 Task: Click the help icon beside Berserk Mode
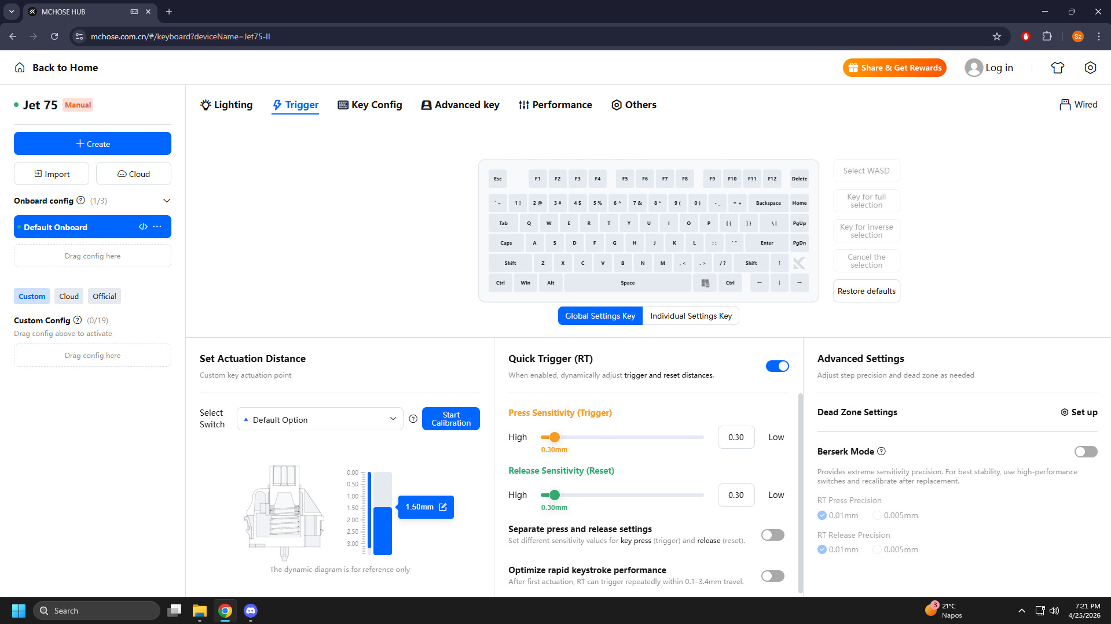click(881, 451)
